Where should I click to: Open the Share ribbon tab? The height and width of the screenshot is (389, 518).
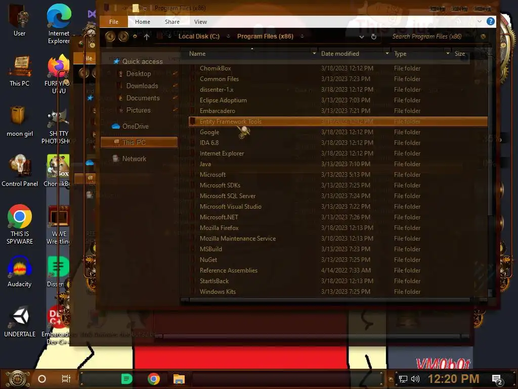[x=172, y=22]
